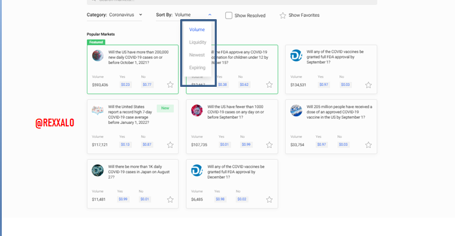This screenshot has width=455, height=236.
Task: Click the $107,735 volume value
Action: pyautogui.click(x=199, y=145)
